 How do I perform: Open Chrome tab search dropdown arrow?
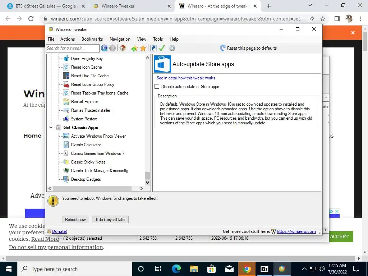(310, 5)
